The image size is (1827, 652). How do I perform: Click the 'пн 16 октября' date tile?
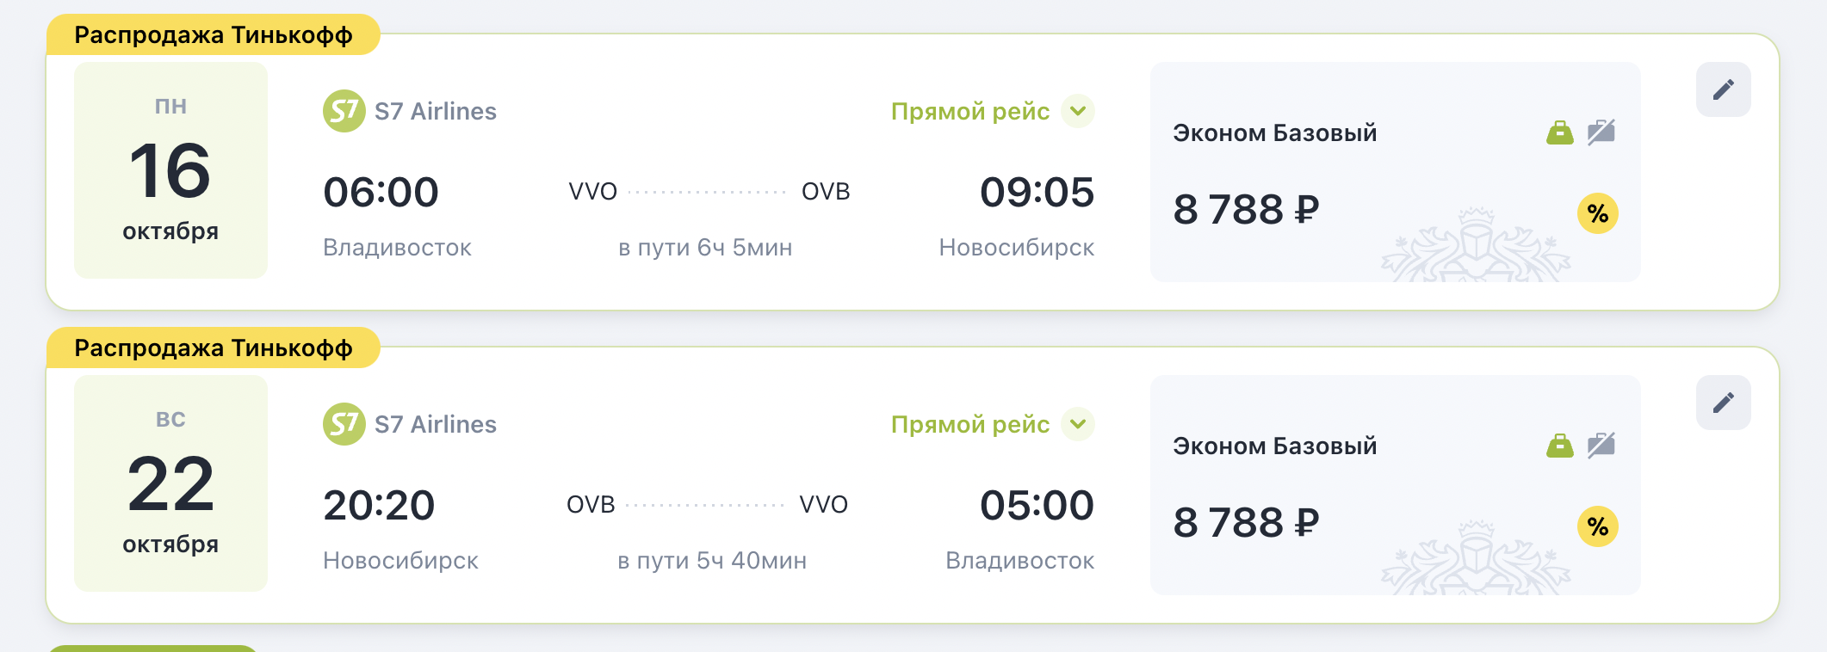pos(170,170)
